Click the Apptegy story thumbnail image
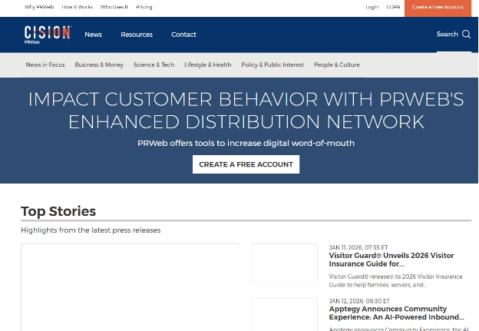The height and width of the screenshot is (331, 479). [285, 314]
